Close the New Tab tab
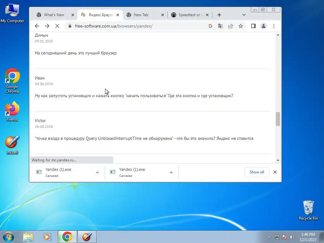The width and height of the screenshot is (324, 243). (163, 15)
